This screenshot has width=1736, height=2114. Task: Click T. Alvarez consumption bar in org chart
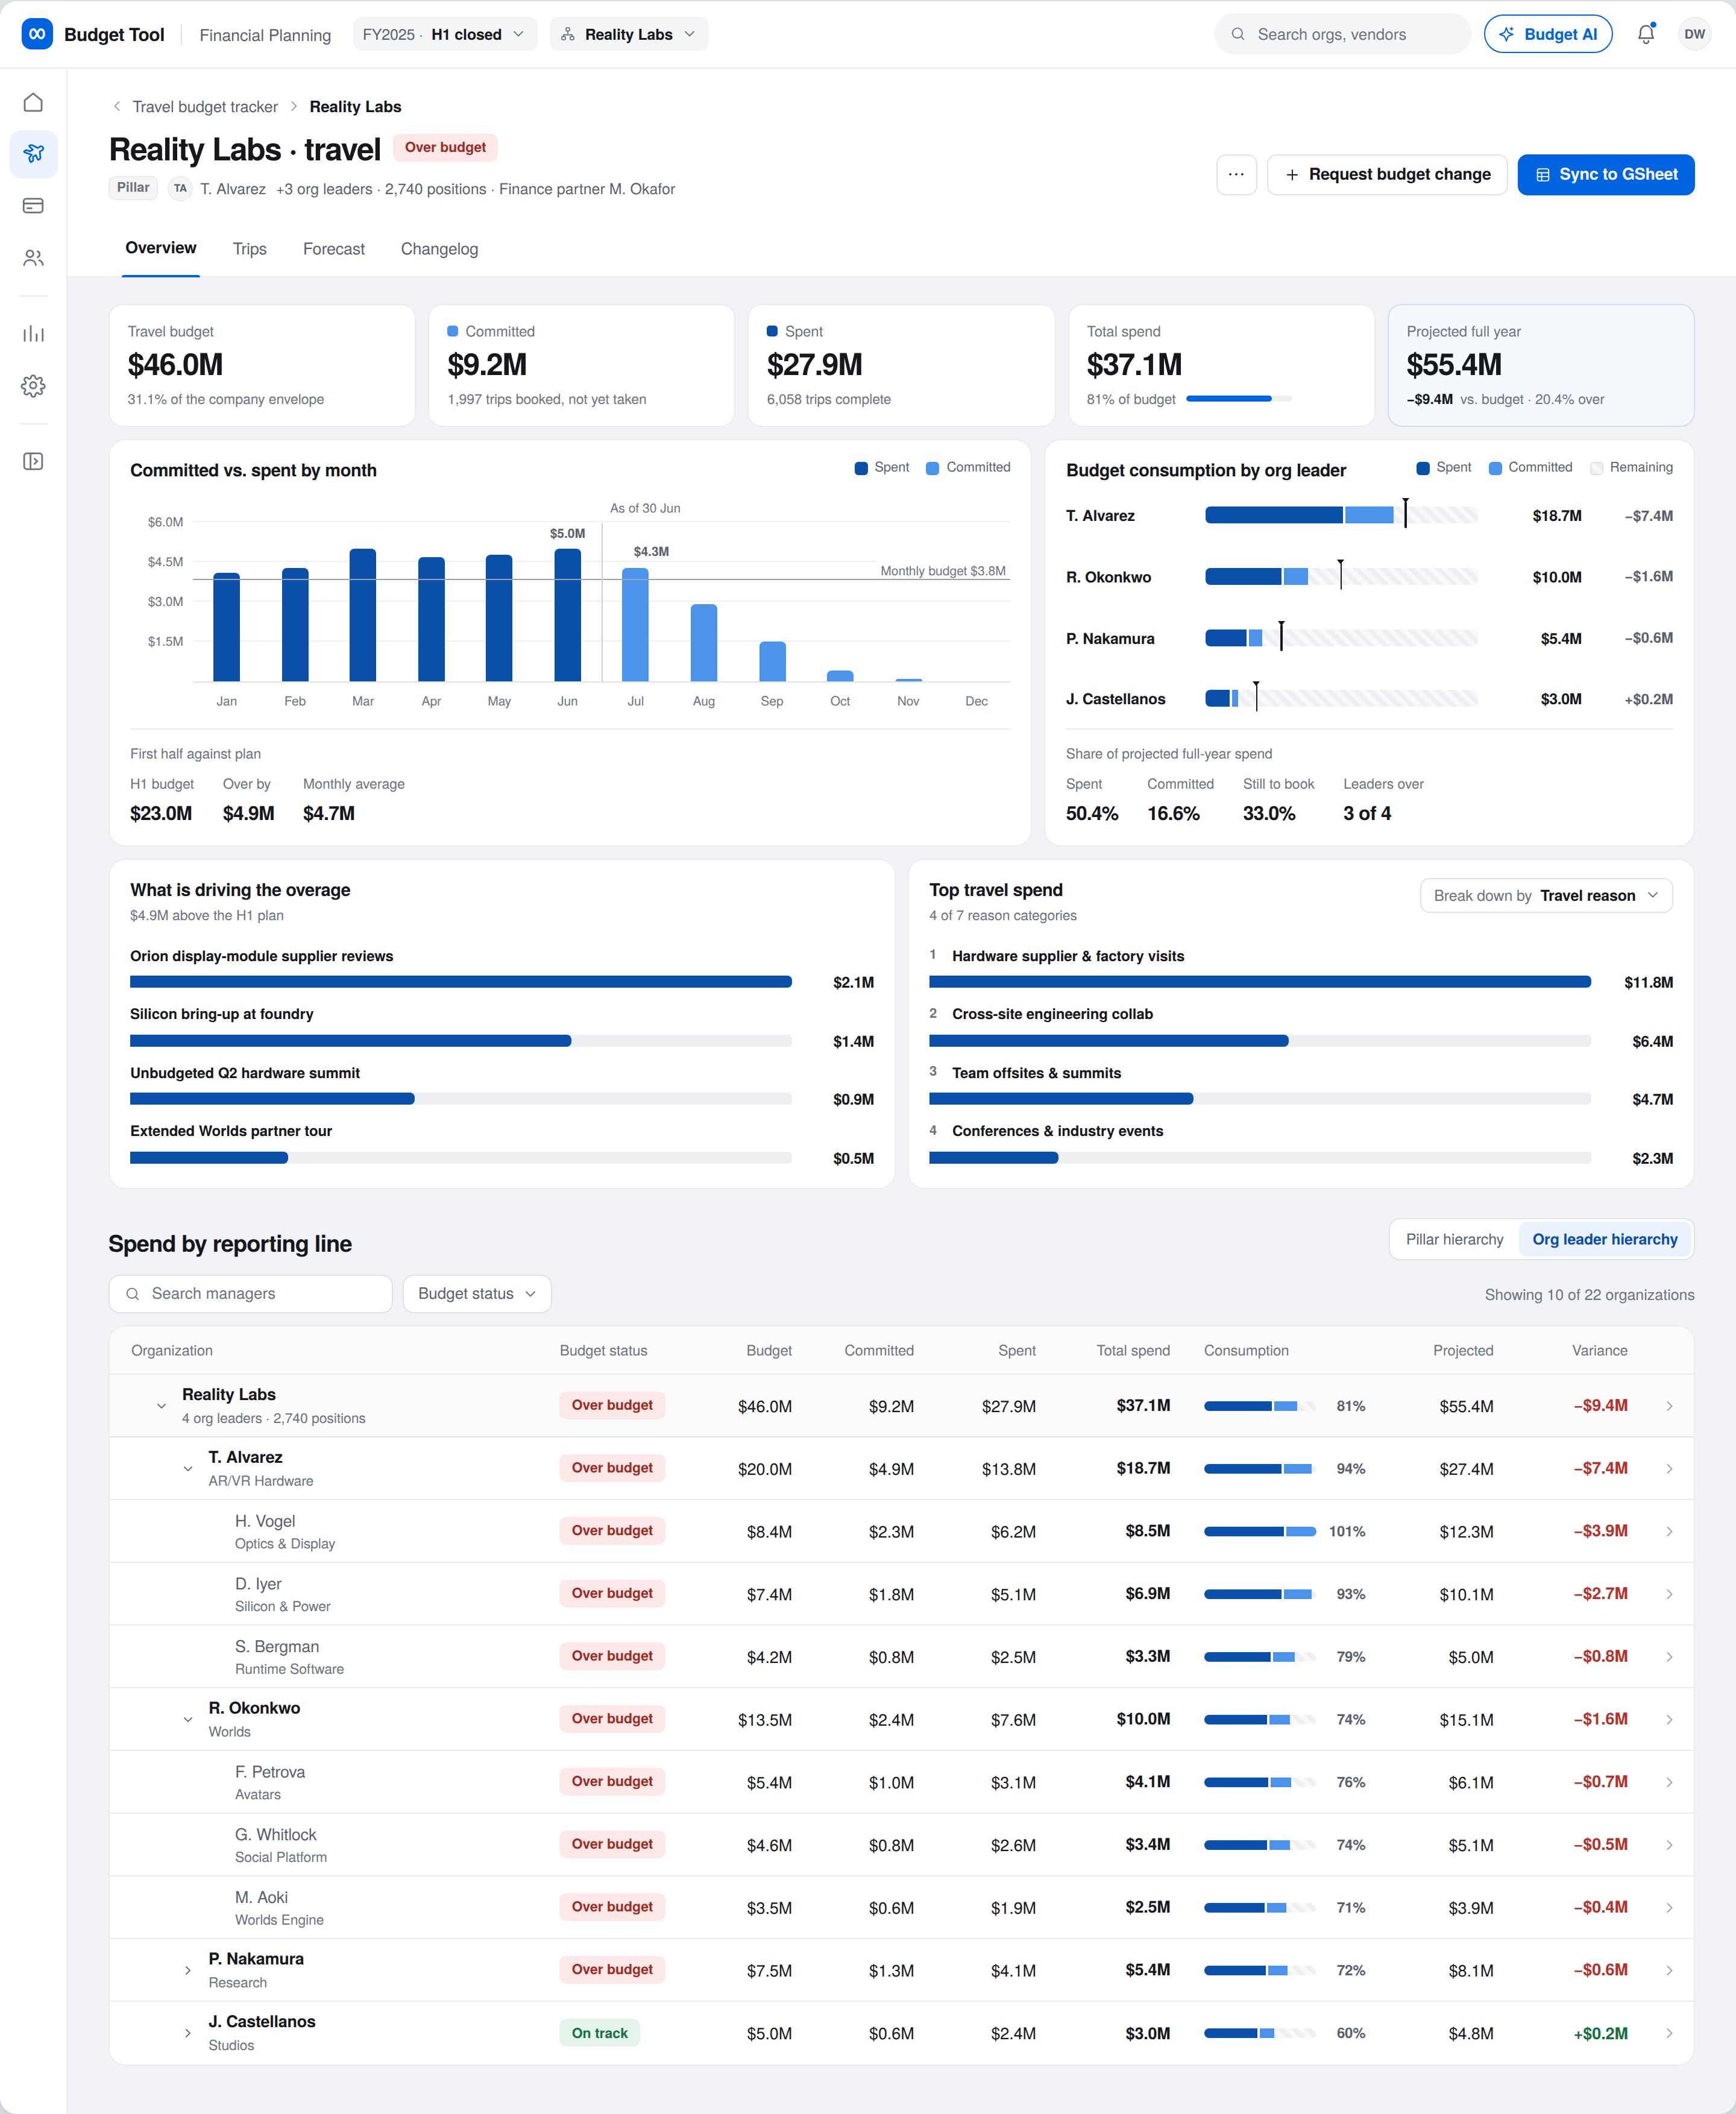pos(1341,516)
